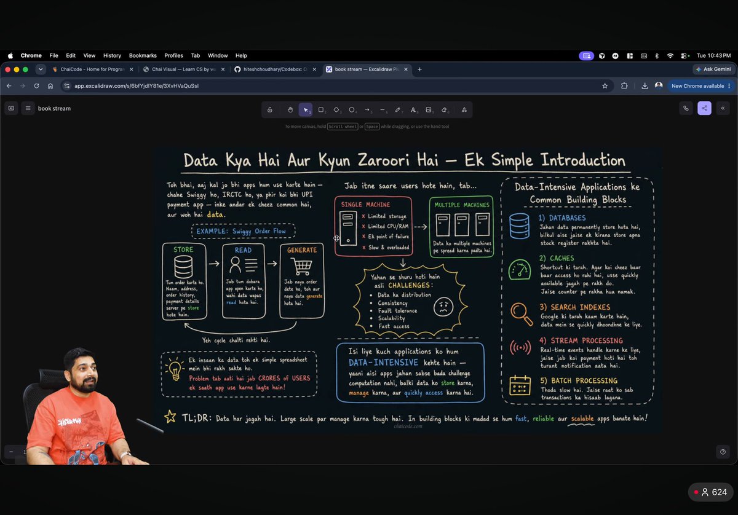This screenshot has width=738, height=515.
Task: Click the 624 viewers count badge
Action: tap(710, 492)
